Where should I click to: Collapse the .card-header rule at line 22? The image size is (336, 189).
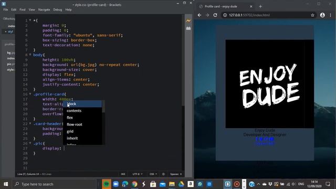pyautogui.click(x=30, y=123)
